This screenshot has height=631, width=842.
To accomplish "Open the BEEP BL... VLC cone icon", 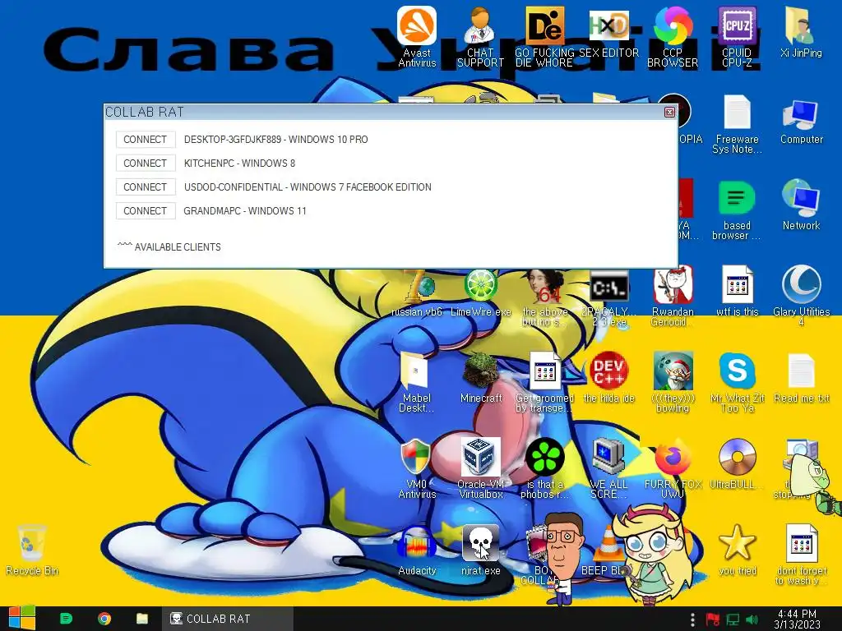I will tap(608, 551).
